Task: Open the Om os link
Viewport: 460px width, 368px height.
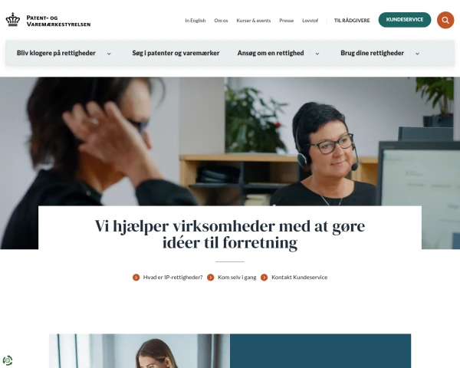Action: pos(221,21)
